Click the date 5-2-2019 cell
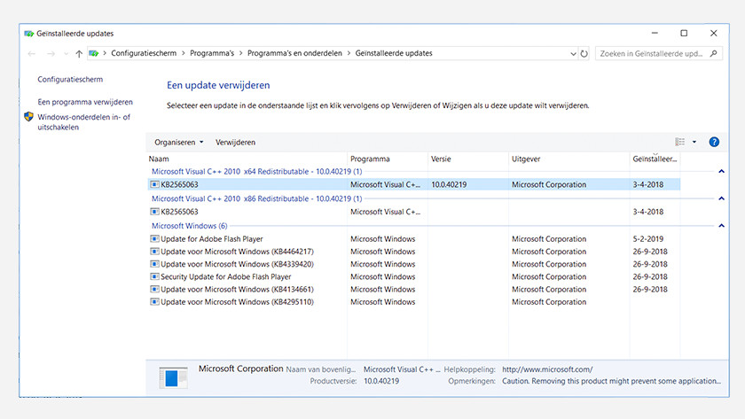 [648, 238]
